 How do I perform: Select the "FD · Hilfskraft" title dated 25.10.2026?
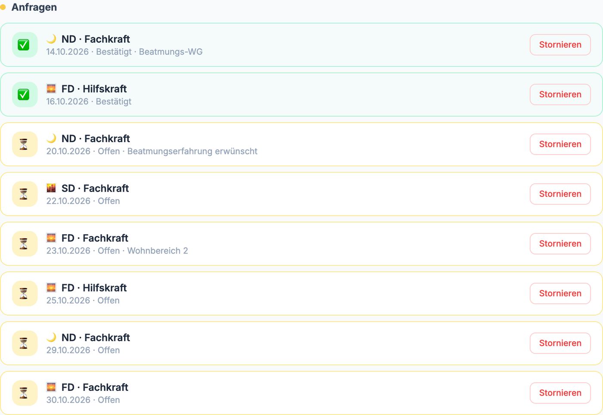click(x=94, y=288)
